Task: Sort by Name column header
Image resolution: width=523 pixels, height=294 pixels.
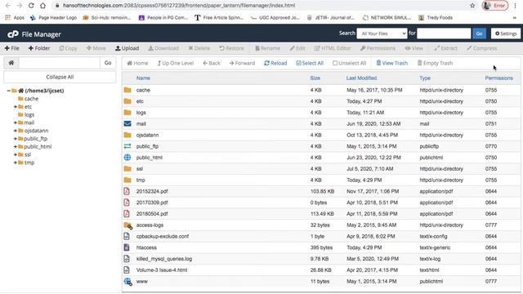Action: 143,78
